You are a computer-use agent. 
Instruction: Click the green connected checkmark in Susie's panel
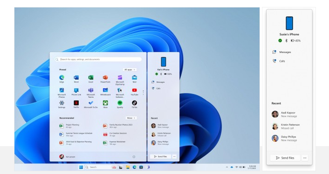pyautogui.click(x=280, y=40)
